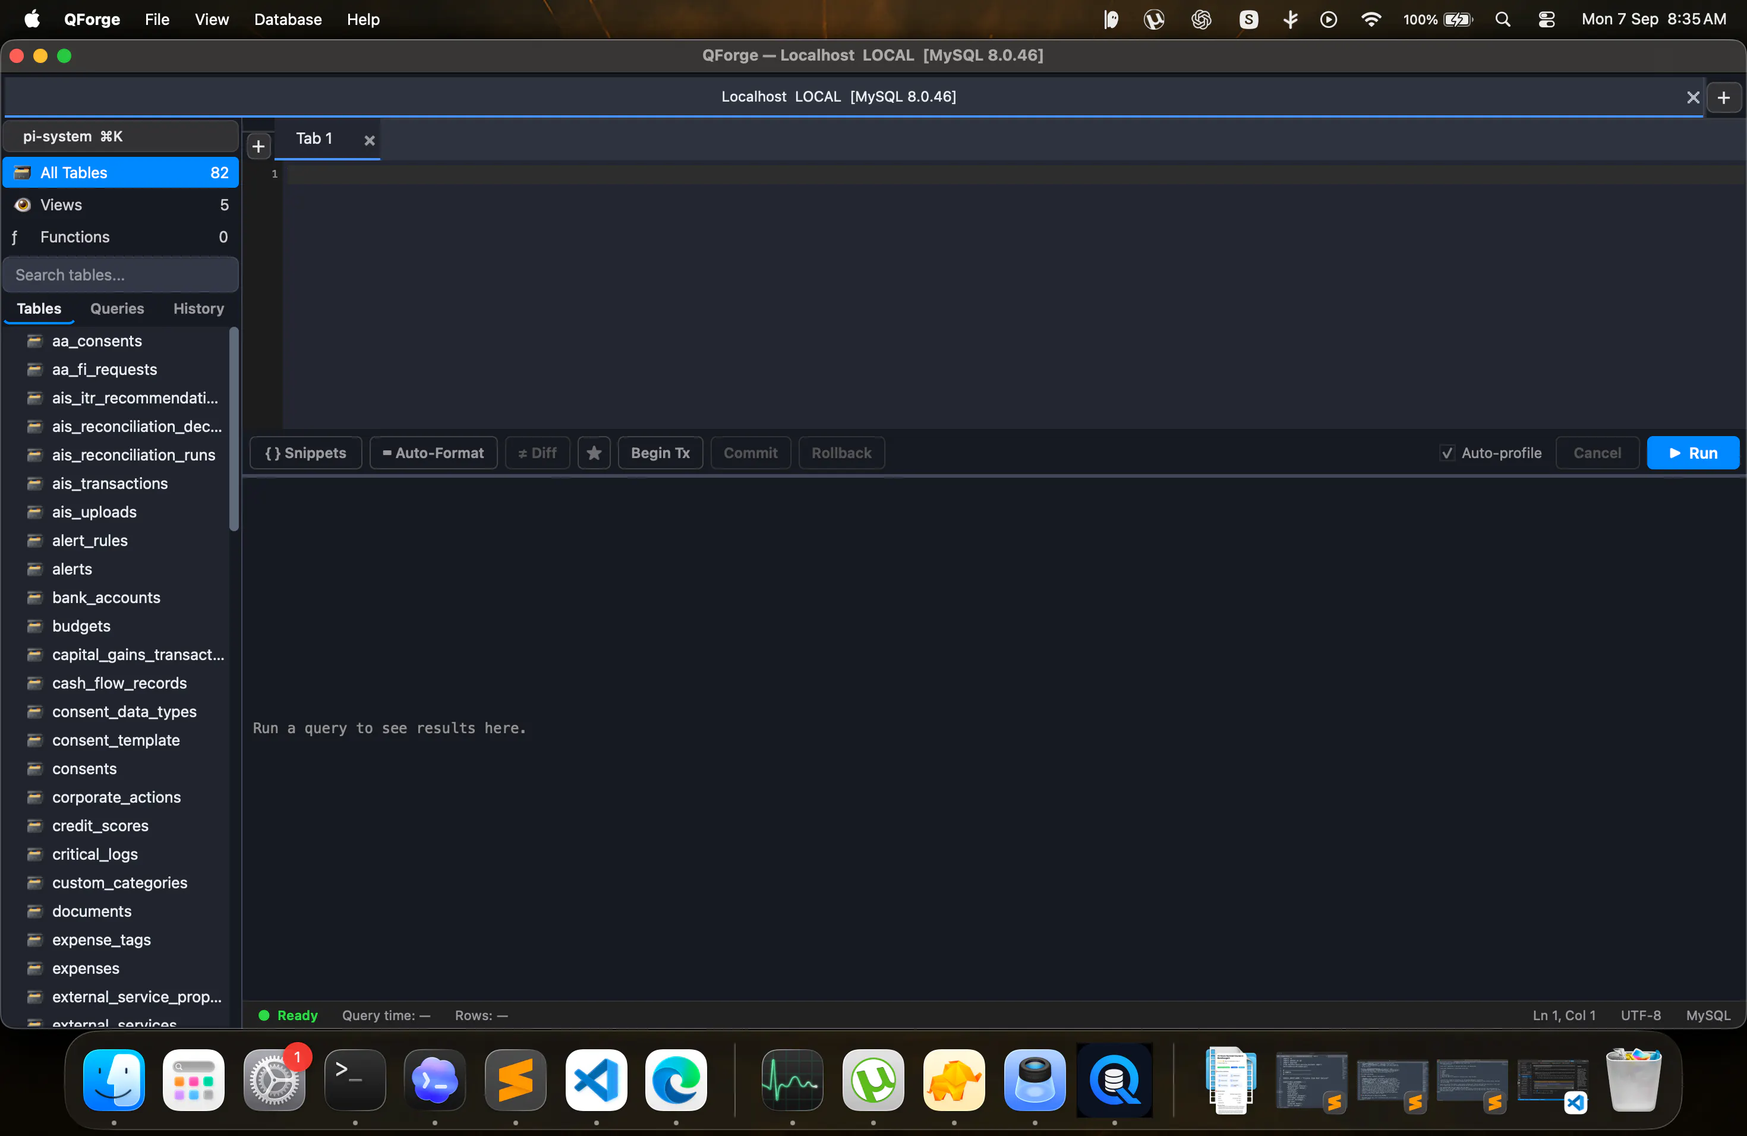The height and width of the screenshot is (1136, 1747).
Task: Click the Cancel button
Action: click(x=1597, y=453)
